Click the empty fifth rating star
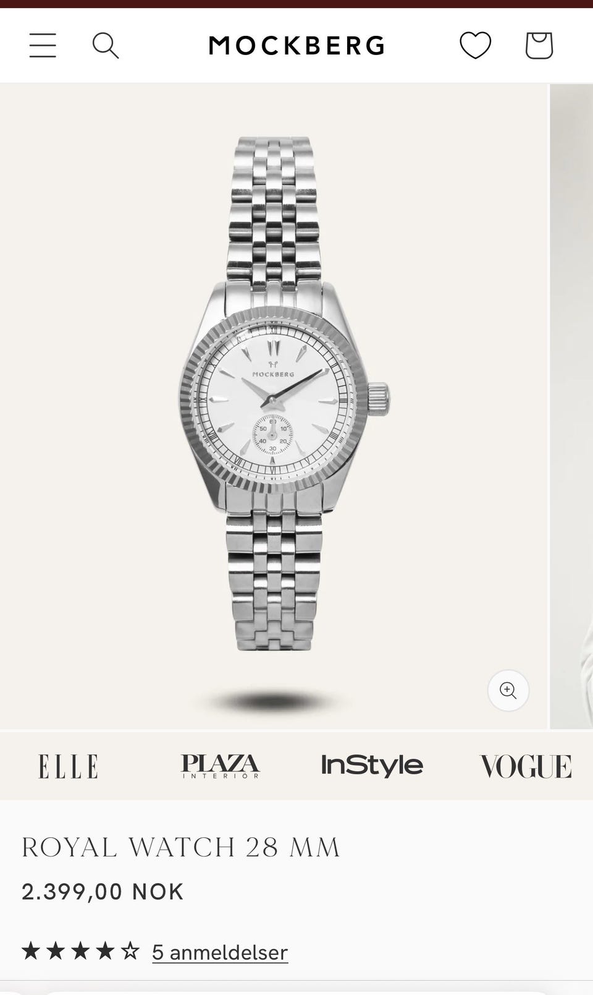593x995 pixels. pyautogui.click(x=130, y=951)
